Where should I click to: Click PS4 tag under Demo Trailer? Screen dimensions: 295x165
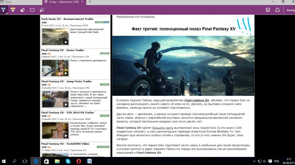pyautogui.click(x=49, y=54)
